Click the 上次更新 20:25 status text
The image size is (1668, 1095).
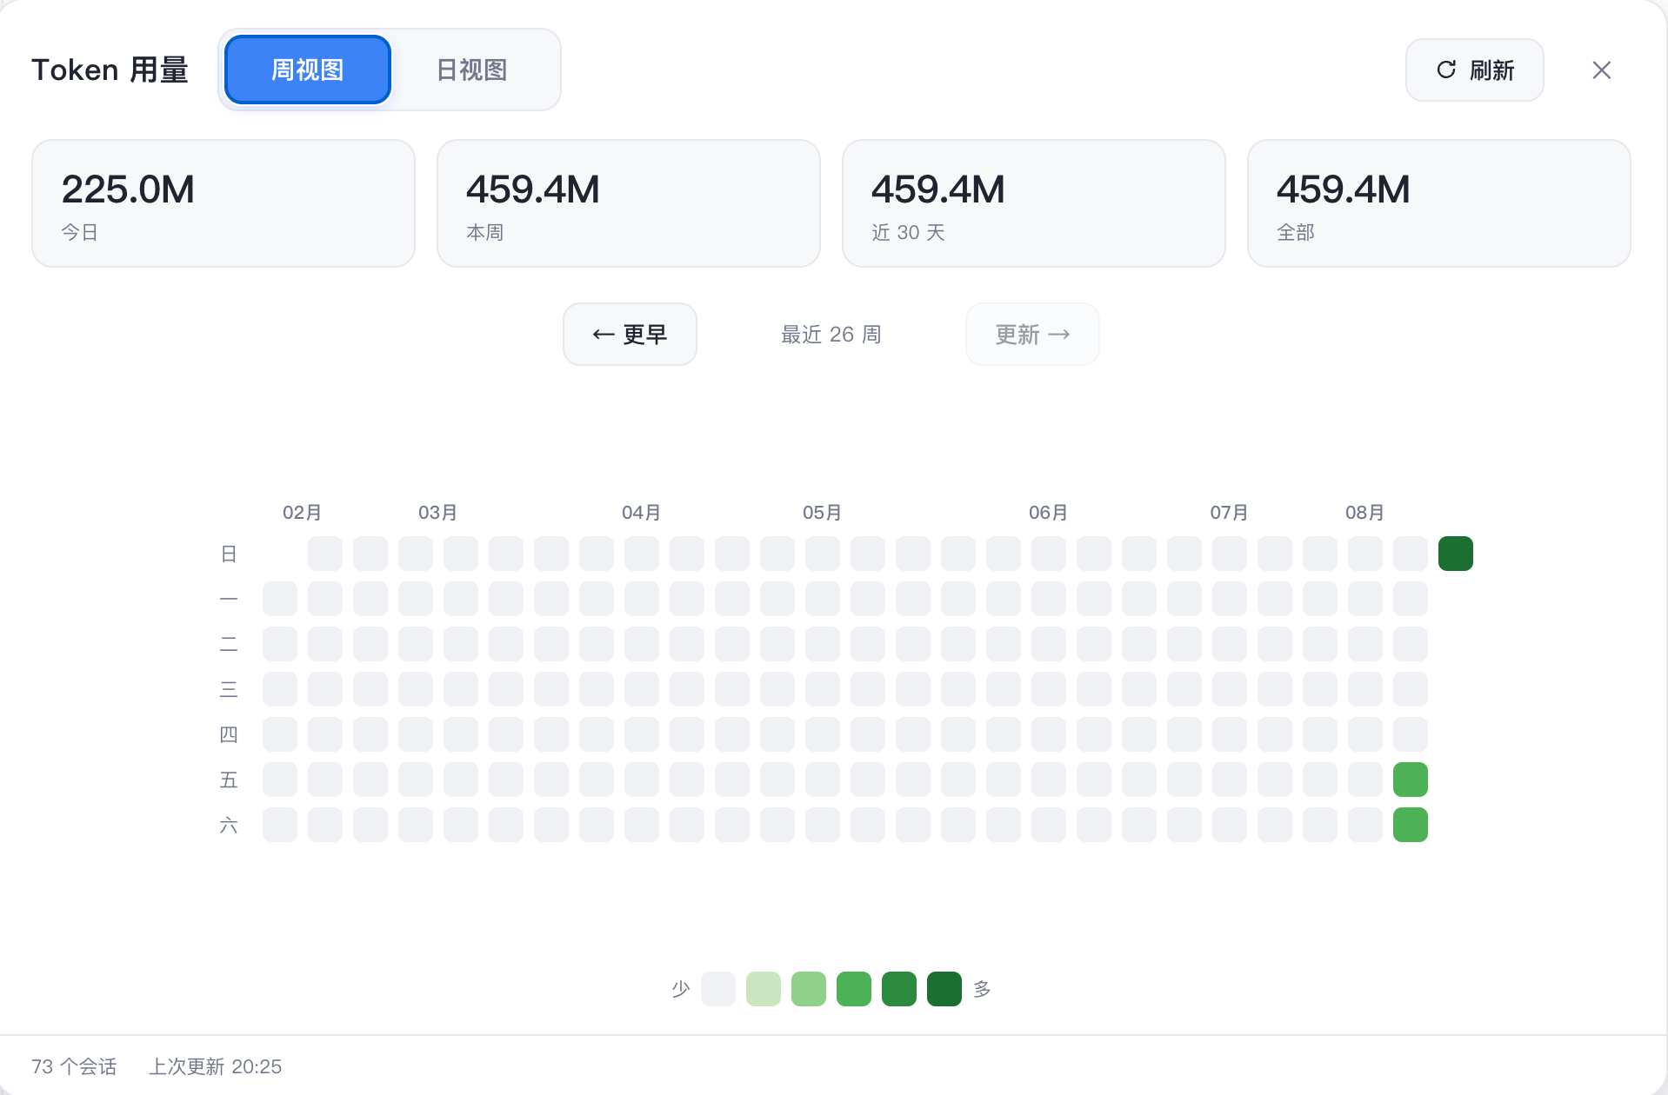216,1066
